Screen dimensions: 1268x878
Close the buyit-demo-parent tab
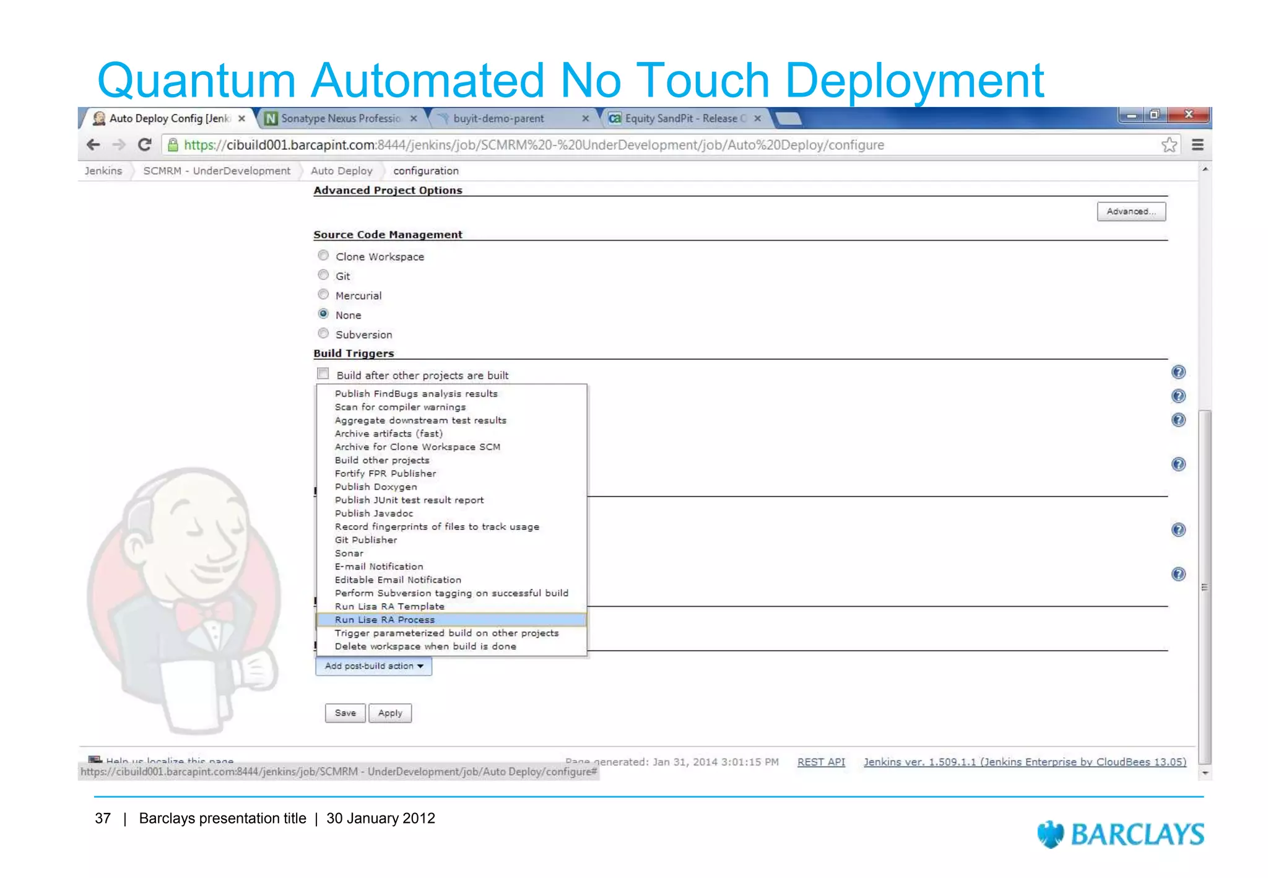click(585, 118)
